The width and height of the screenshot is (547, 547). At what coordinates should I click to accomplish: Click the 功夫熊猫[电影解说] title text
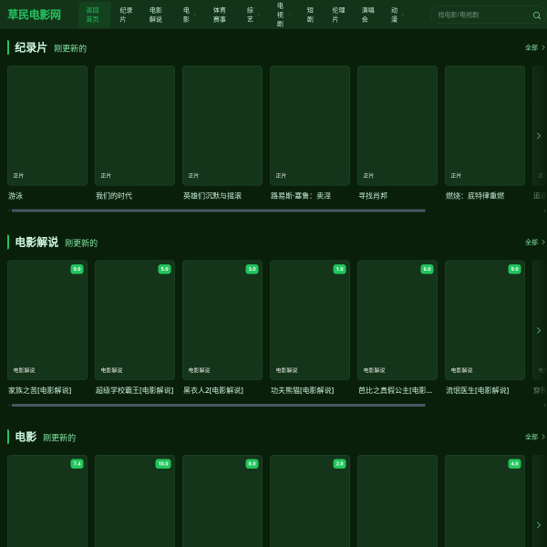click(303, 390)
